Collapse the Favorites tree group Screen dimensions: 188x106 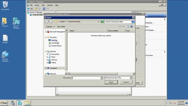point(46,37)
